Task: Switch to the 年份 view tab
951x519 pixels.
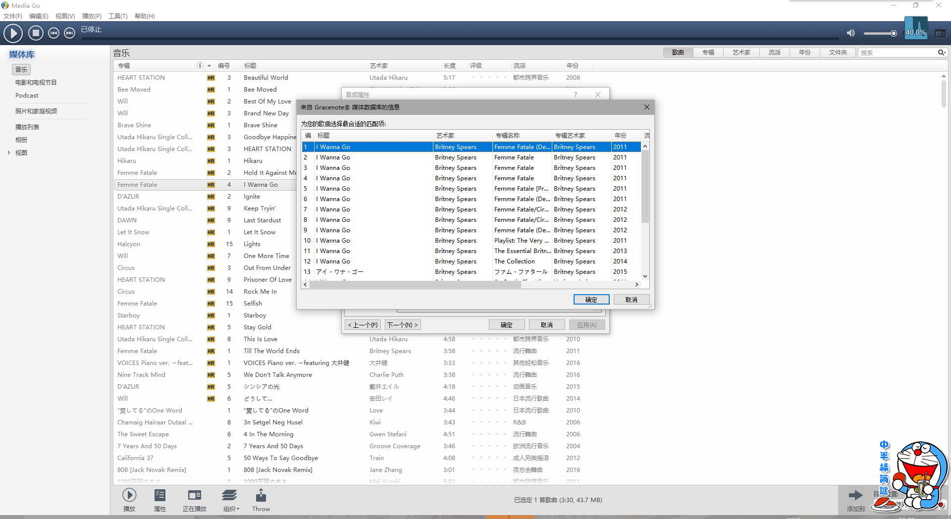Action: [804, 52]
